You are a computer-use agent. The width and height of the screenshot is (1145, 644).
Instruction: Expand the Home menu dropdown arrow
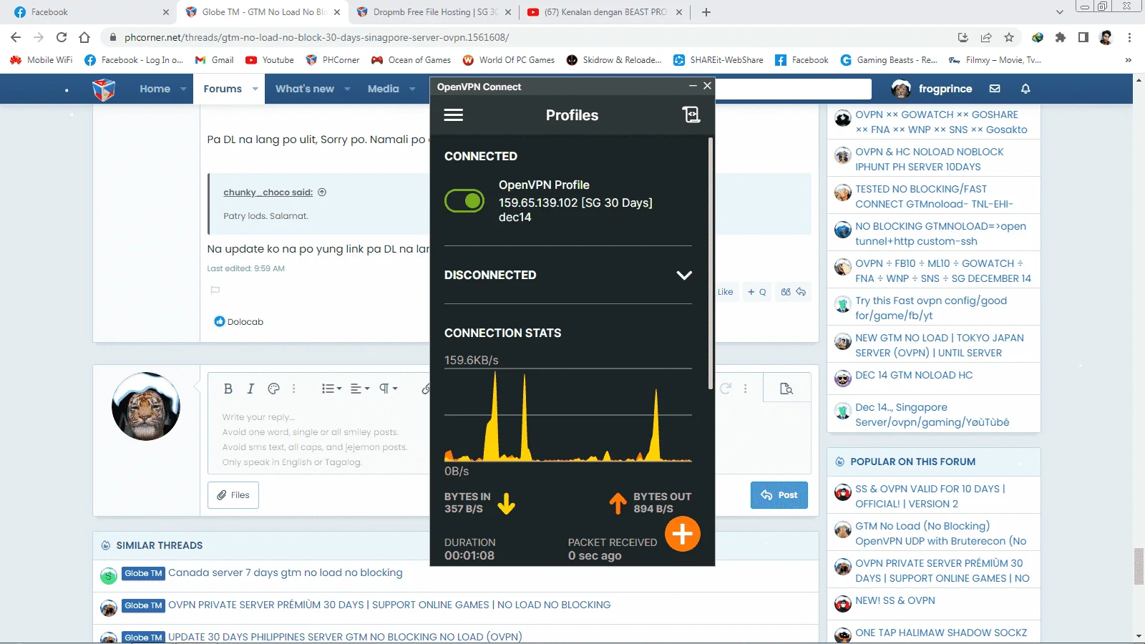click(183, 89)
